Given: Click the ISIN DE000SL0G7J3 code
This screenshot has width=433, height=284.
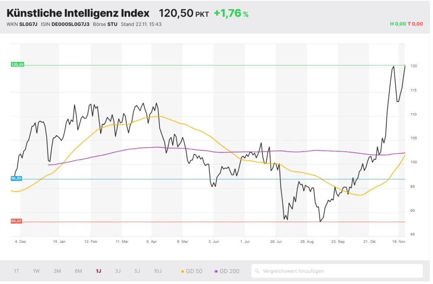Looking at the screenshot, I should pos(71,25).
